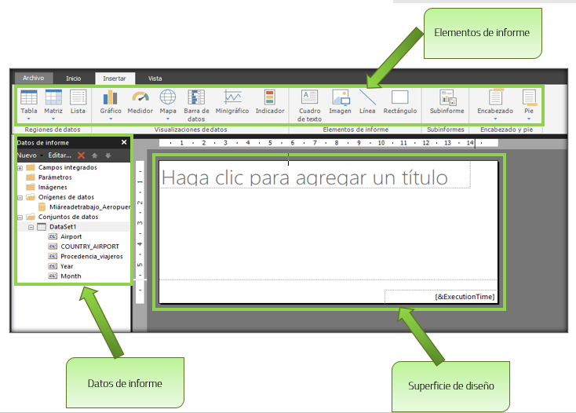Click the Editar... button
Screen dimensions: 576x413
tap(60, 155)
